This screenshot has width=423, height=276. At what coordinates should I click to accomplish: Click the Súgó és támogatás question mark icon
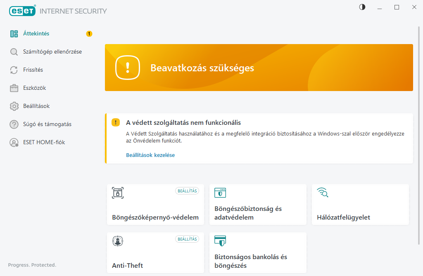[x=14, y=124]
